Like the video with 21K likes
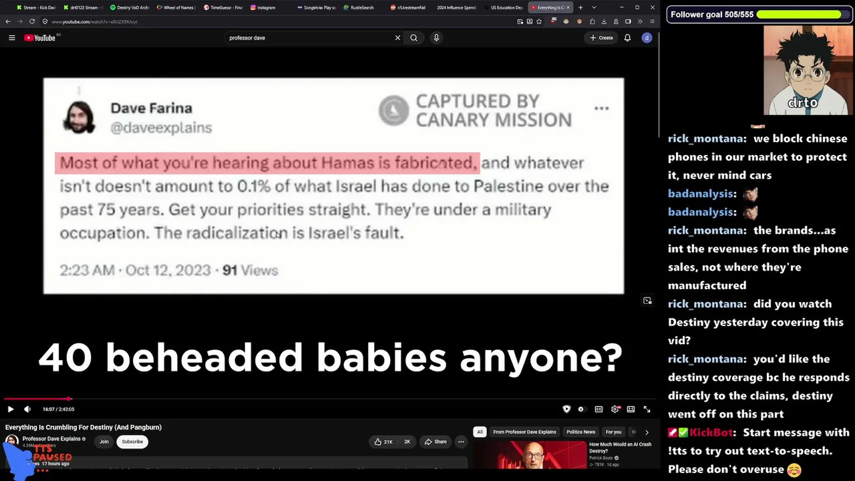 pos(383,442)
